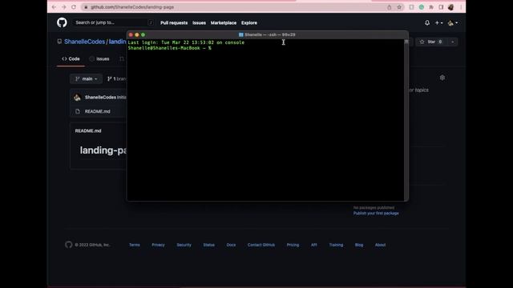The height and width of the screenshot is (288, 513).
Task: Open the GitHub user avatar menu
Action: [452, 23]
